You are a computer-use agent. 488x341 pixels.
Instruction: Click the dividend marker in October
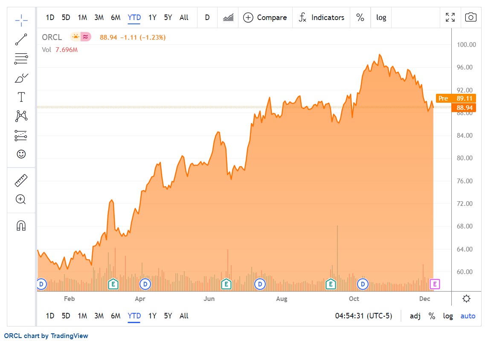click(363, 284)
